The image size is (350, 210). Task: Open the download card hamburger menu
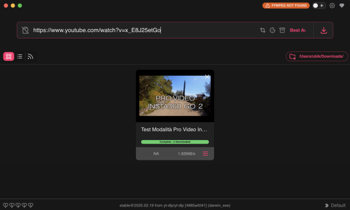pos(205,153)
